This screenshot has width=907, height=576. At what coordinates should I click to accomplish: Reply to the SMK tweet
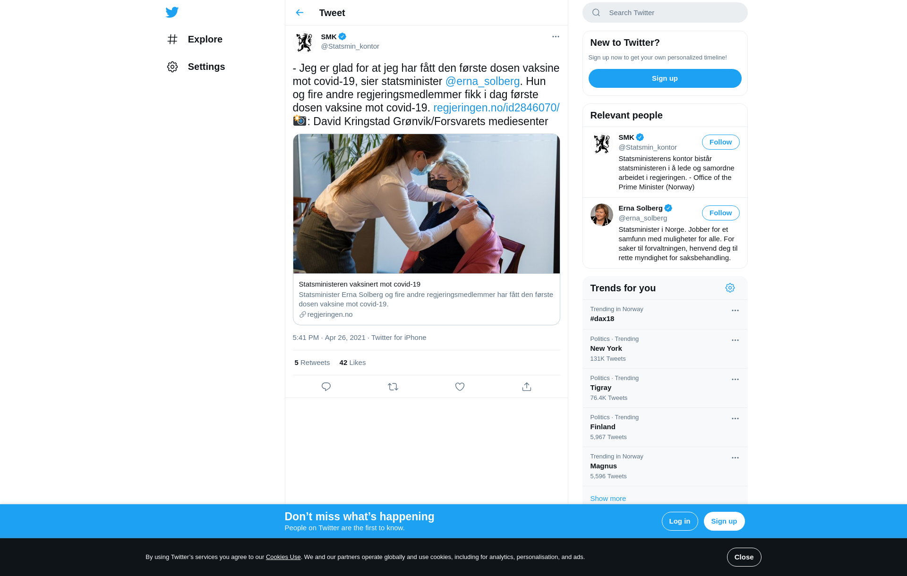(x=326, y=387)
